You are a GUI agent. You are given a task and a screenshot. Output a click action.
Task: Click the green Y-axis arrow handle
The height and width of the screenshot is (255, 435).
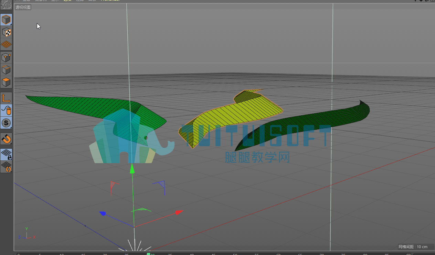click(132, 168)
